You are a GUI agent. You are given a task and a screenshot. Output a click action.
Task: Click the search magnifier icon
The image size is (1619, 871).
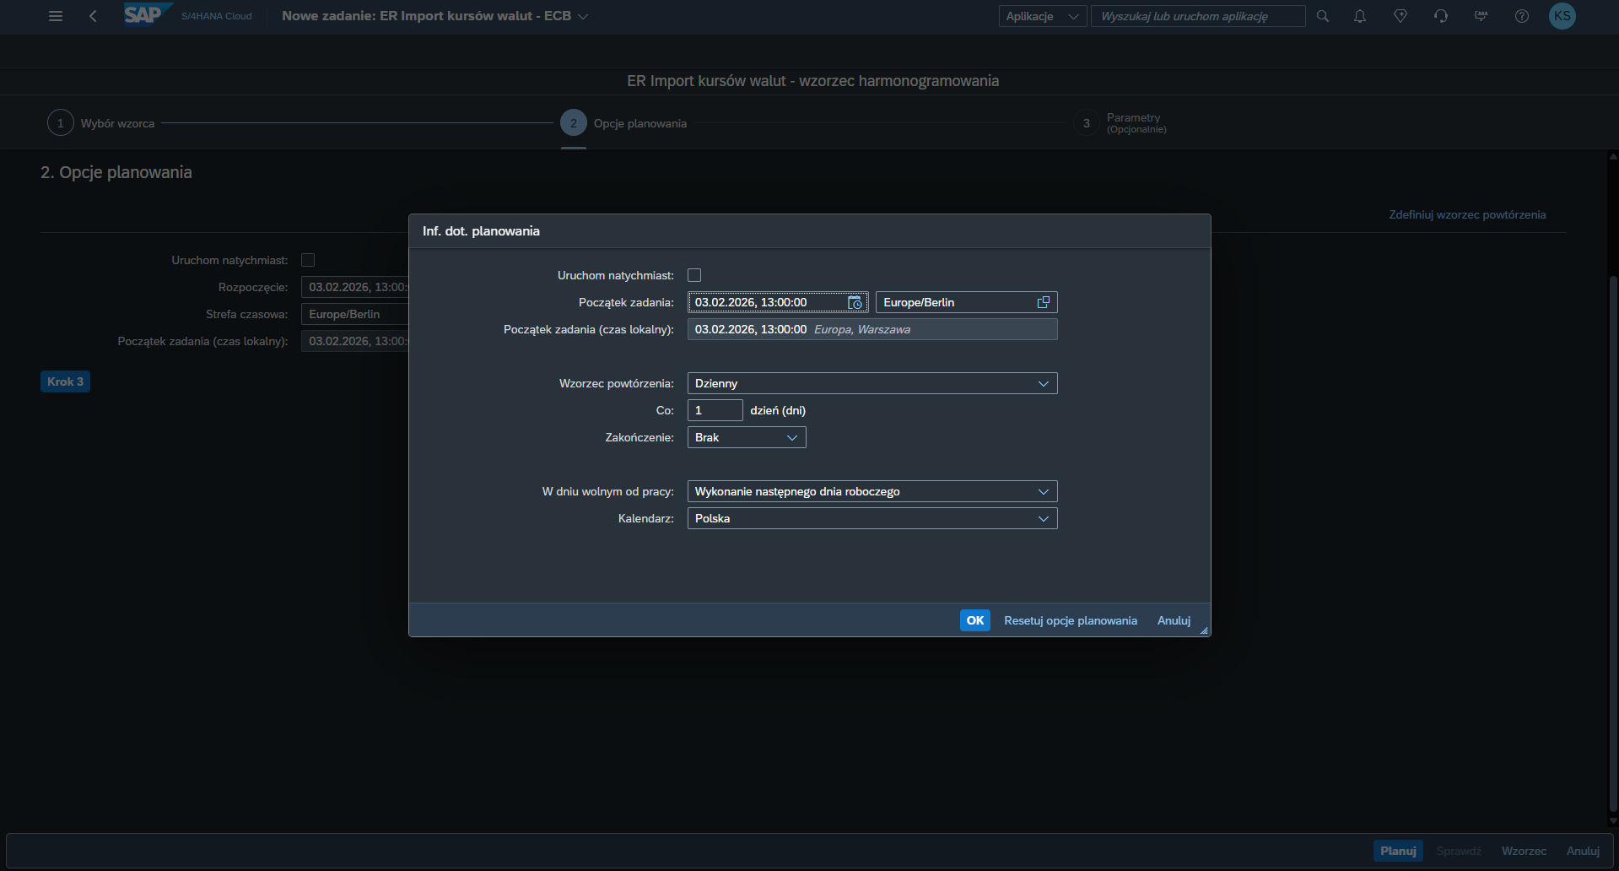[x=1323, y=16]
